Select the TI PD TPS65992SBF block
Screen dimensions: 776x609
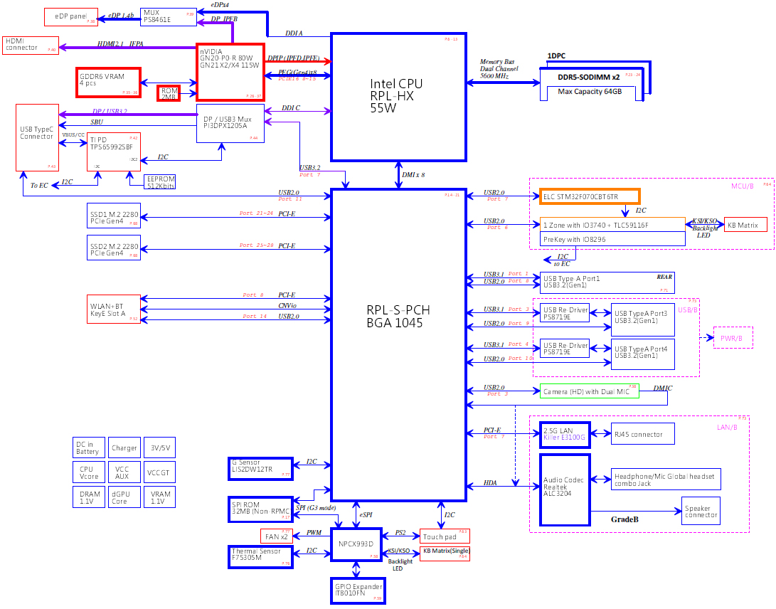tap(114, 152)
